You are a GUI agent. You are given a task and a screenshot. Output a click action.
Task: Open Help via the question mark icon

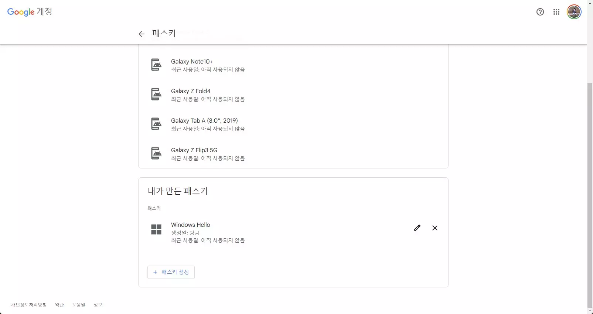540,12
